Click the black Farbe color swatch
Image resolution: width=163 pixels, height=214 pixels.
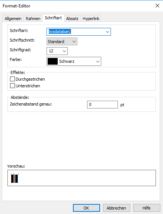click(x=52, y=61)
